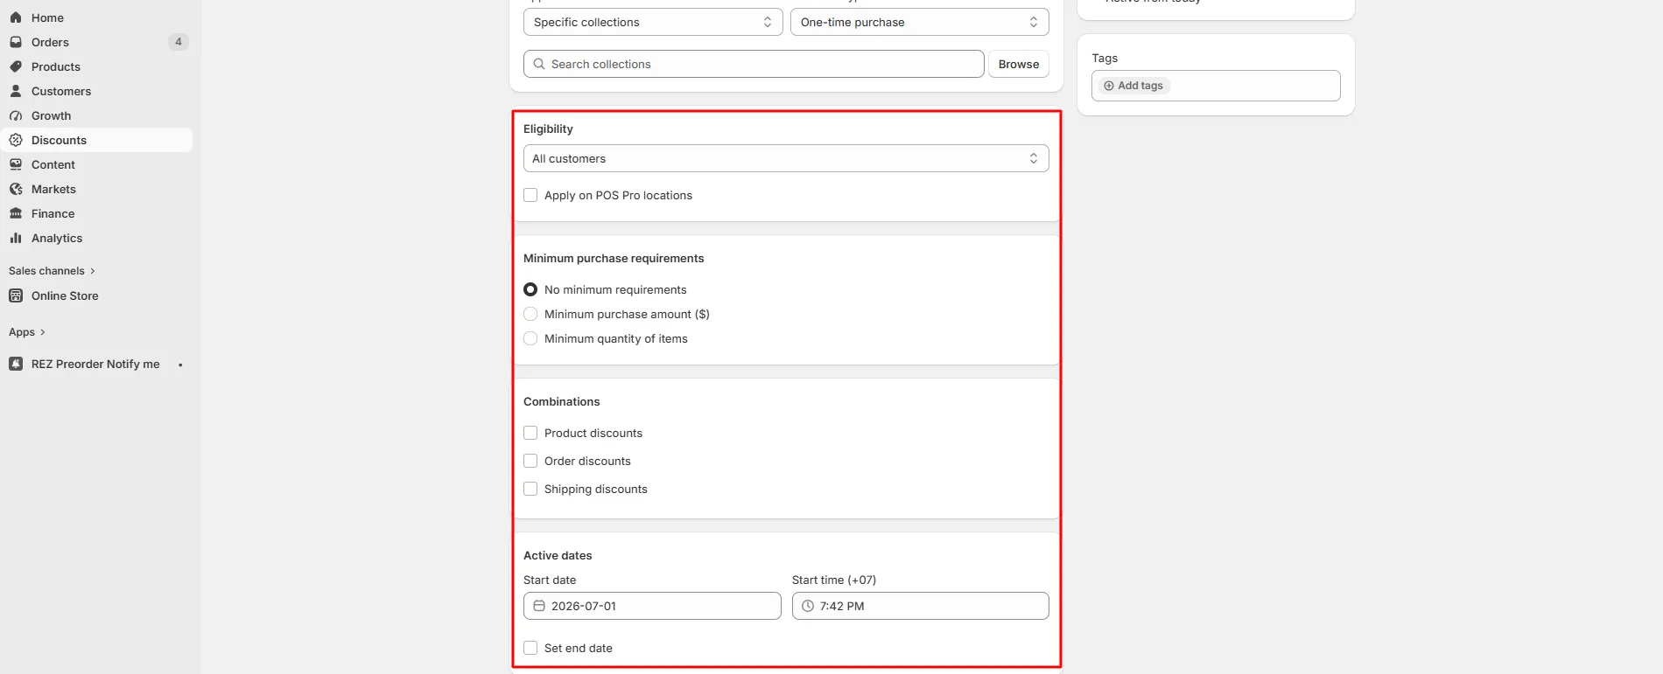Click the Search collections input field
Screen dimensions: 1663x674
click(754, 64)
